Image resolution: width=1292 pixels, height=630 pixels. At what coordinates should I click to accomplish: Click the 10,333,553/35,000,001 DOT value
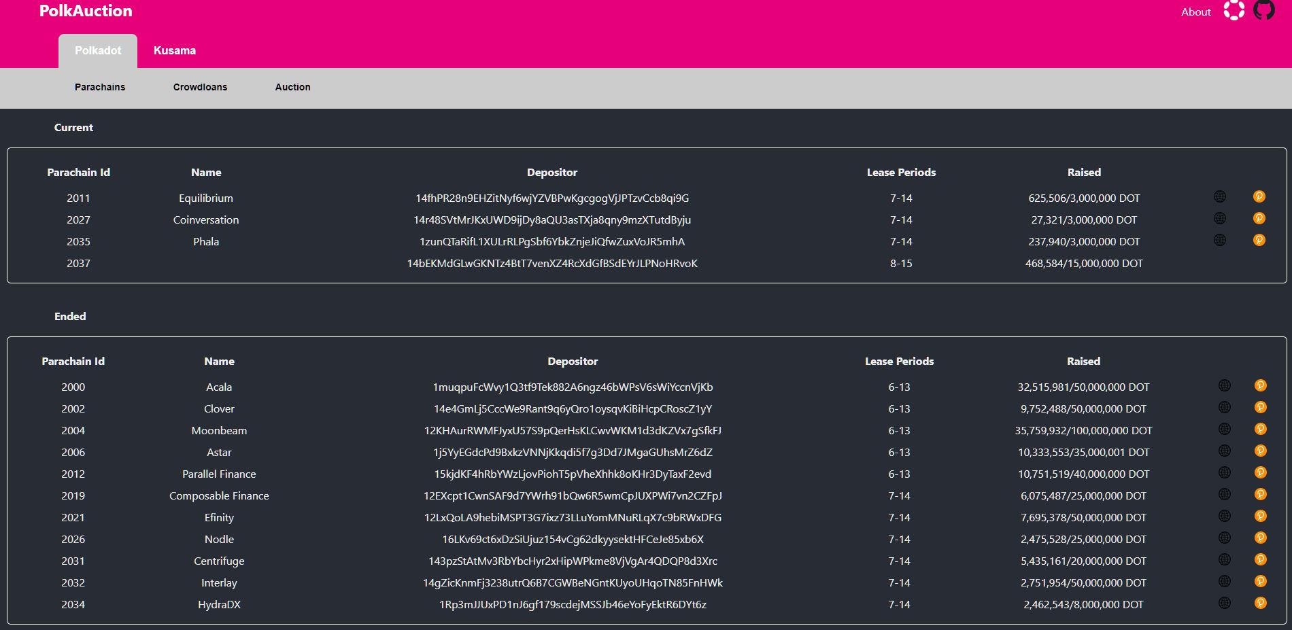tap(1083, 453)
